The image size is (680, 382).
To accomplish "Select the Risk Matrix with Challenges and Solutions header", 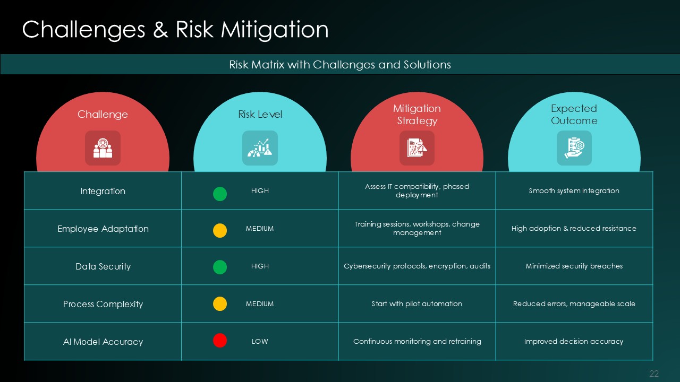I will [340, 65].
